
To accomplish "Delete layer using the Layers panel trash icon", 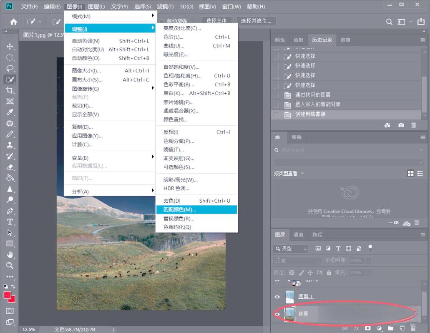I will click(413, 328).
